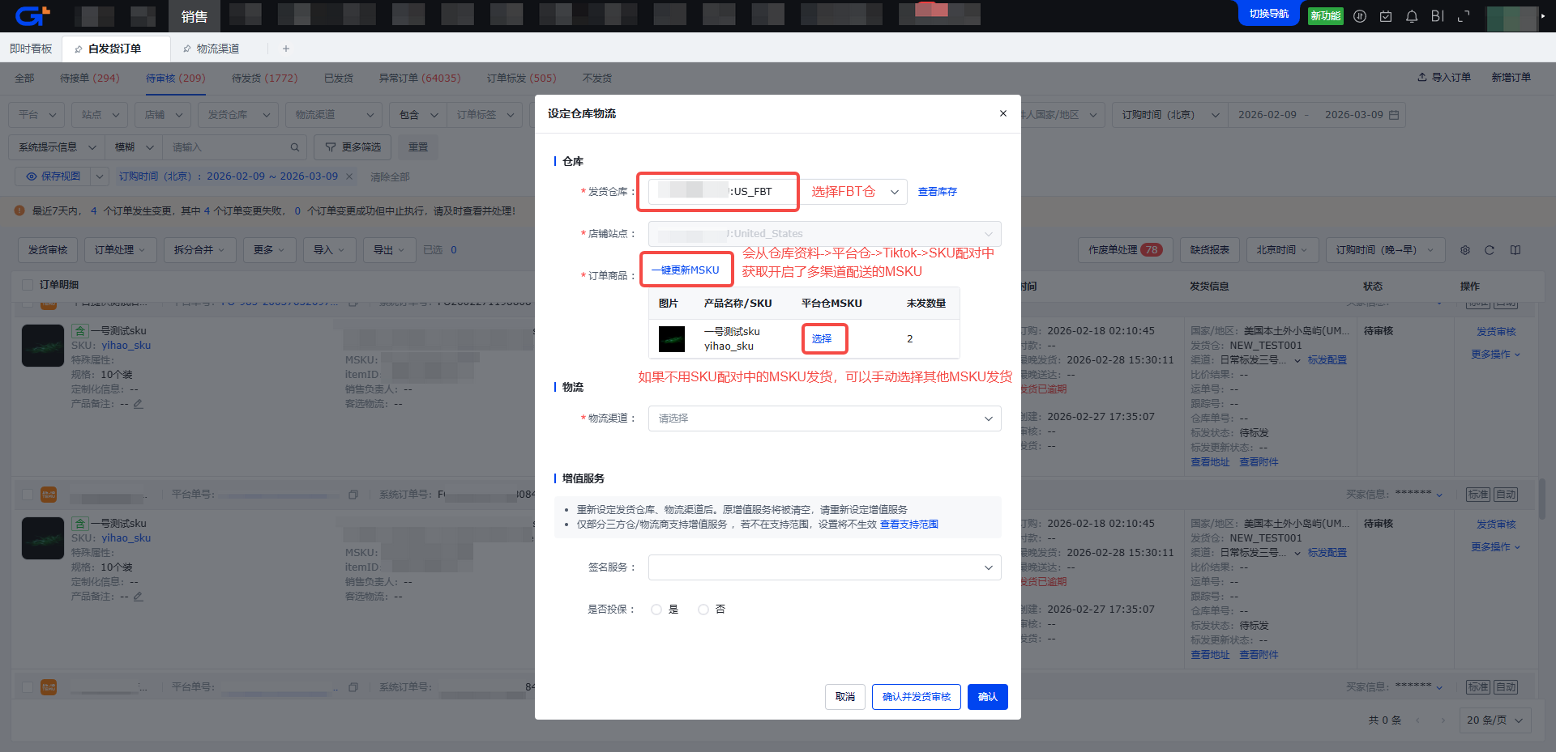Screen dimensions: 1556x752
Task: Remove the 订购时间 filter tag
Action: pyautogui.click(x=349, y=176)
